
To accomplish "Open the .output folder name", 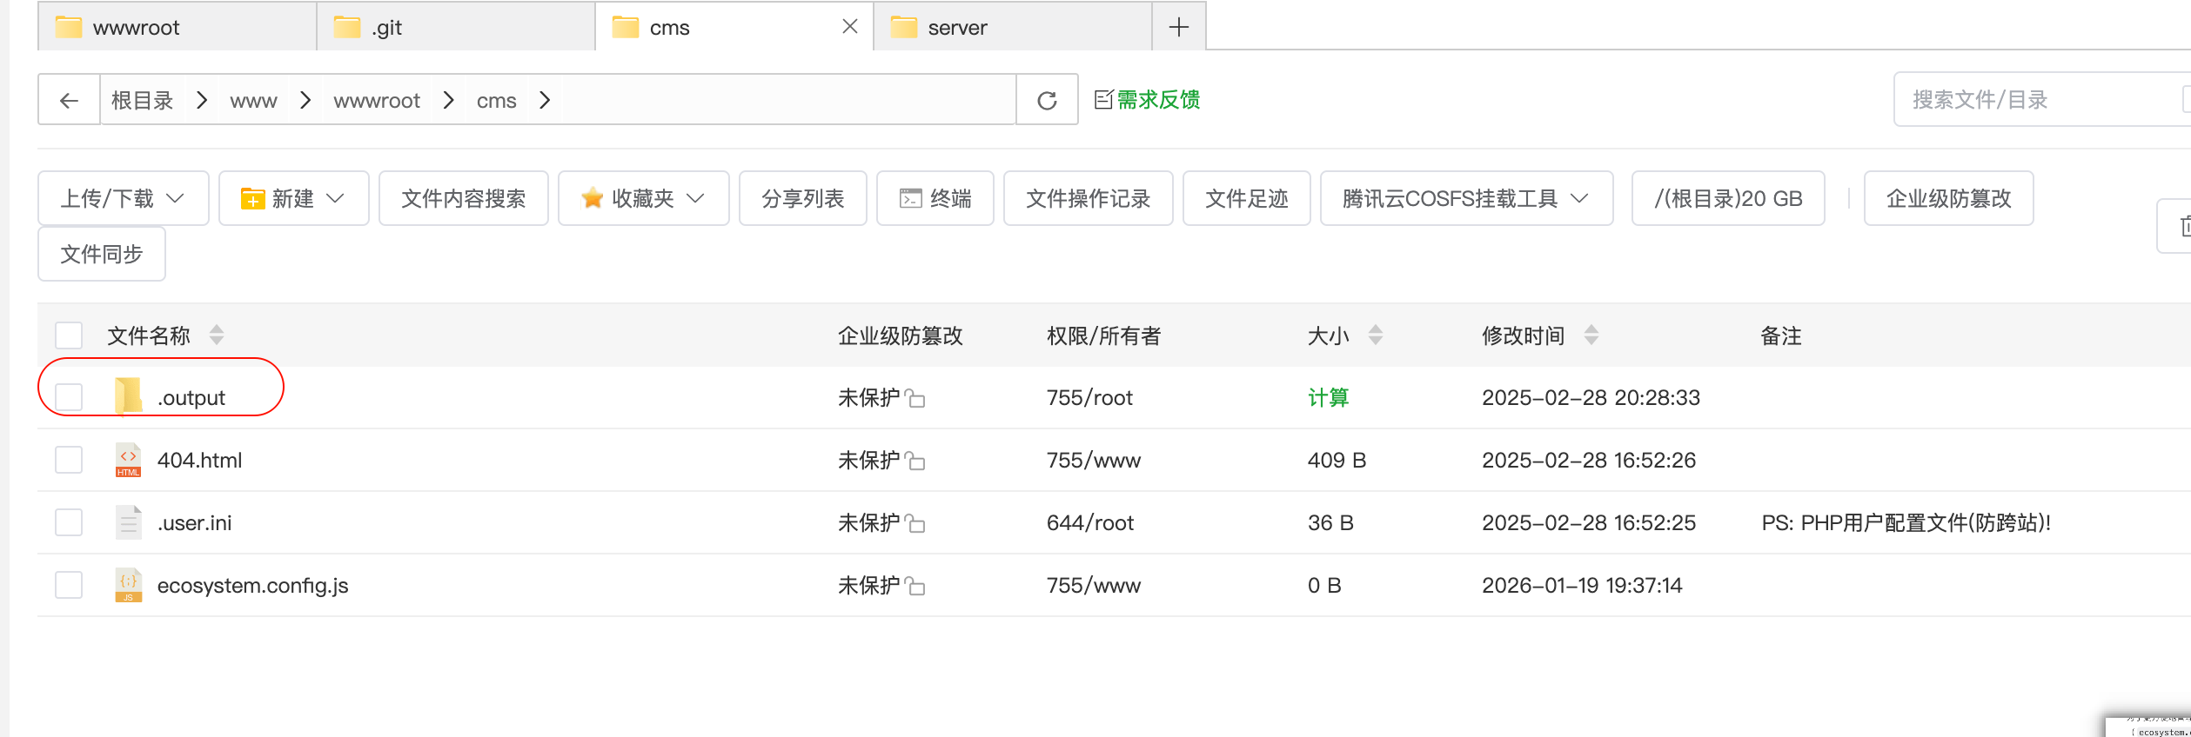I will 191,397.
